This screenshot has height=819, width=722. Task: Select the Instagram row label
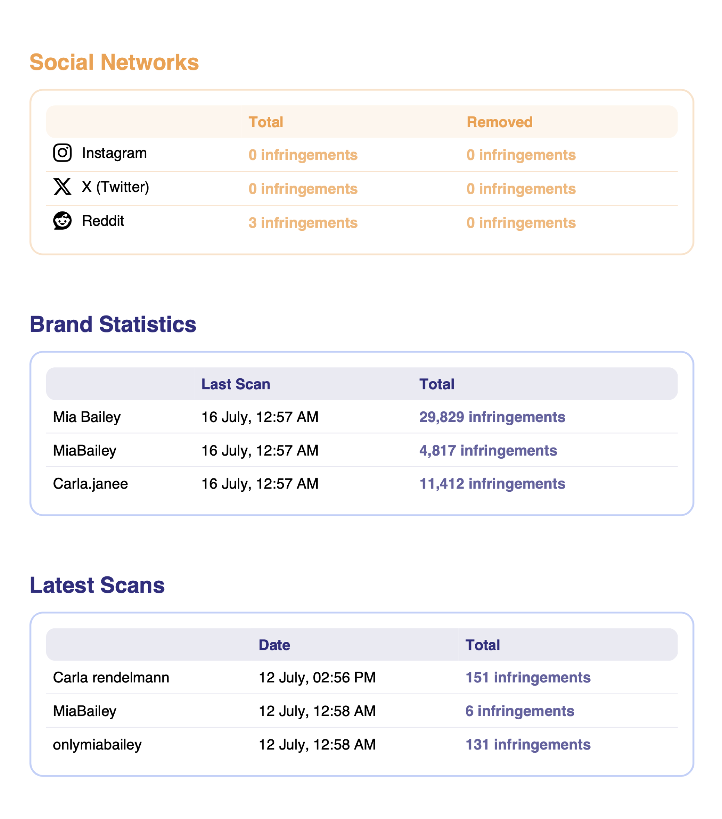click(114, 153)
